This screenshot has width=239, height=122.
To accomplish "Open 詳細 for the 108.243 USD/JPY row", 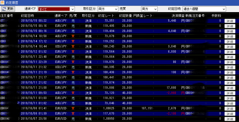I will pyautogui.click(x=230, y=47).
